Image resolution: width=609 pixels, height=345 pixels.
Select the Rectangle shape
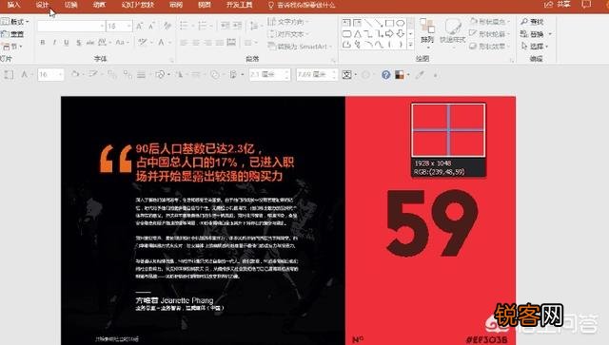(x=389, y=23)
